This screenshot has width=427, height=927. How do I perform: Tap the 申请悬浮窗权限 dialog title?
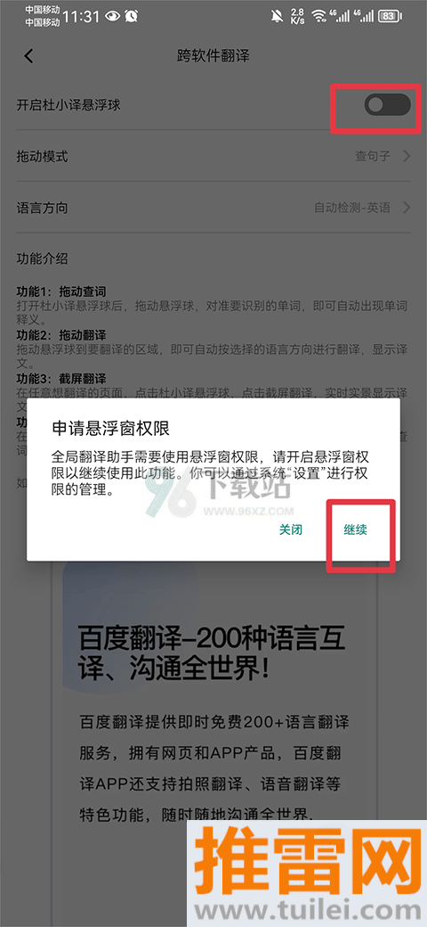tap(108, 427)
